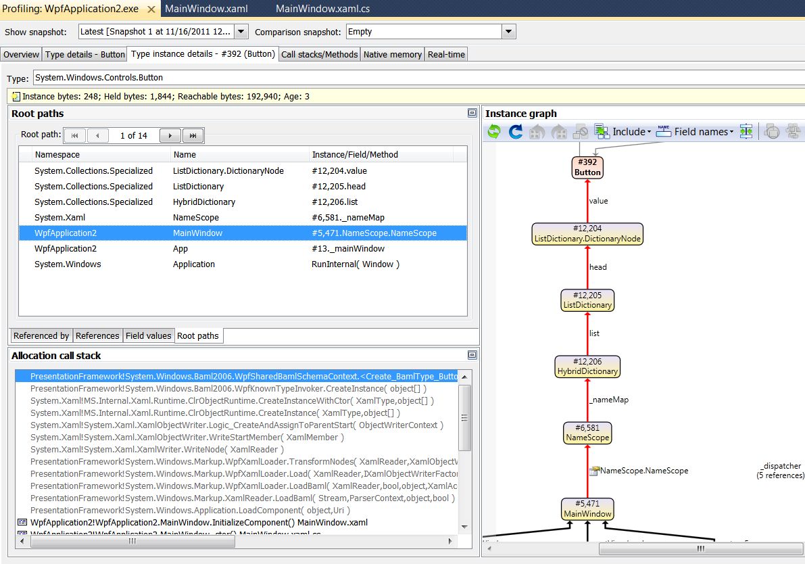805x564 pixels.
Task: Go to last root path
Action: (193, 136)
